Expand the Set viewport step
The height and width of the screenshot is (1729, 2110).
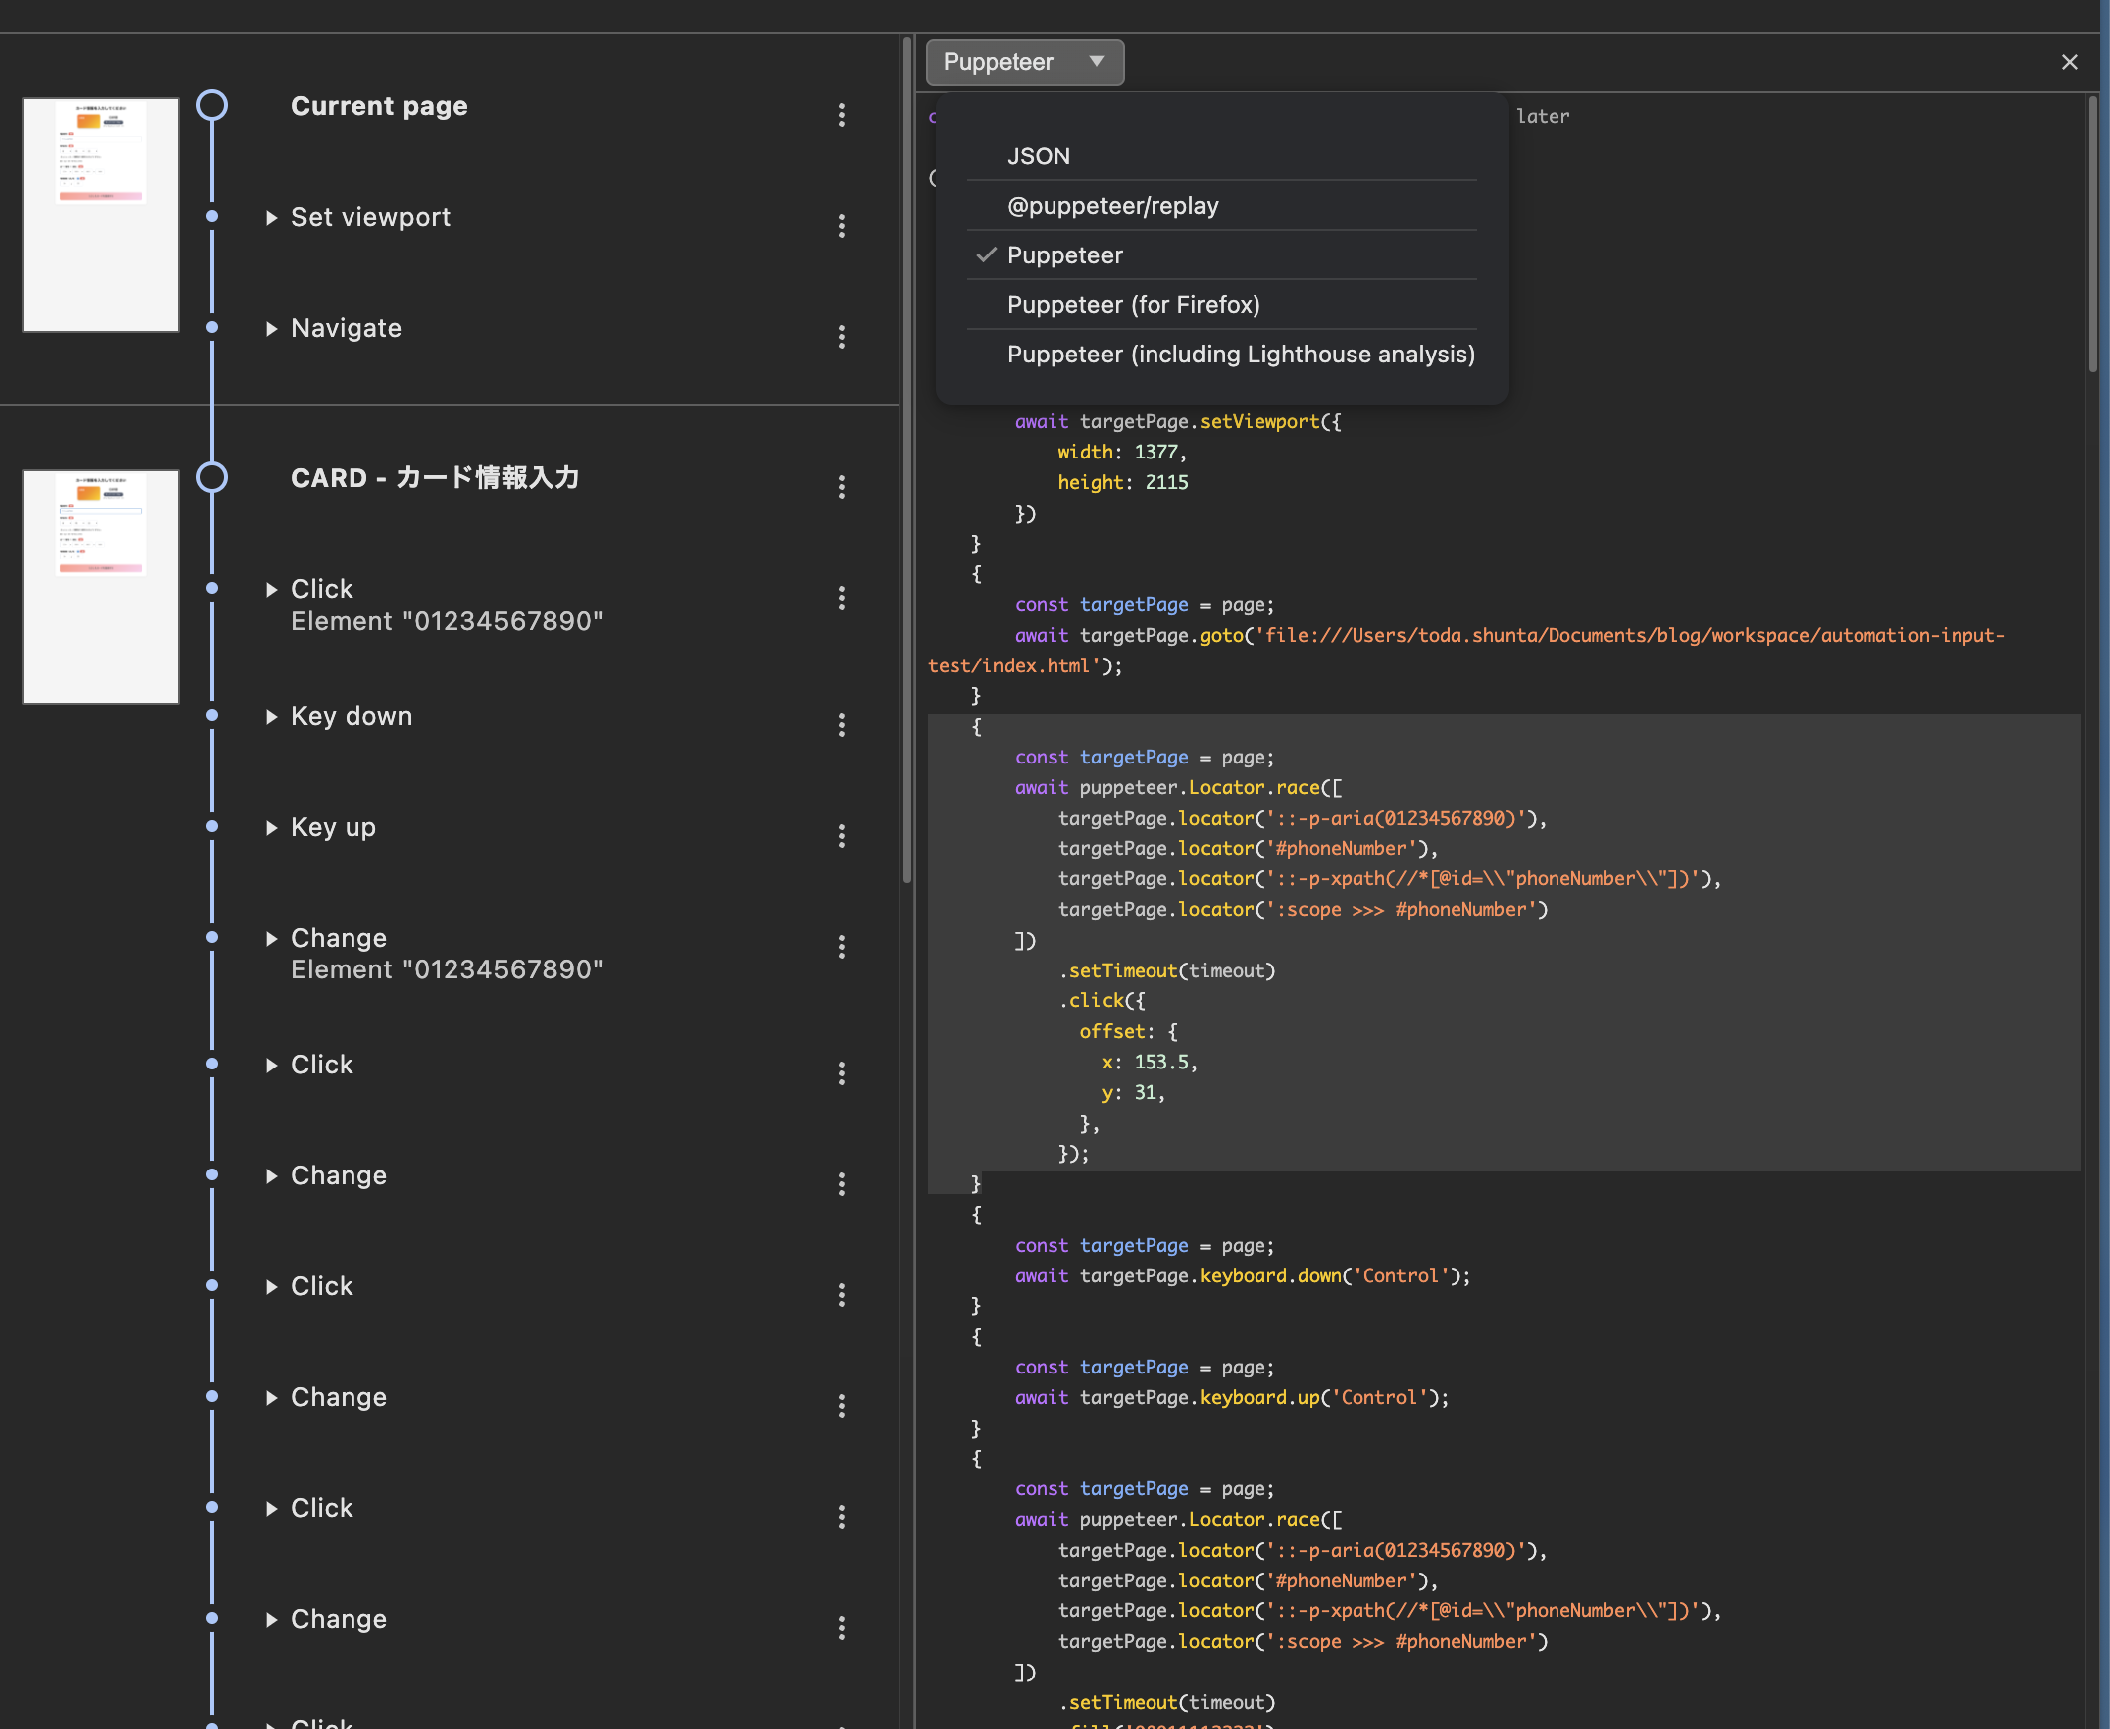point(272,217)
